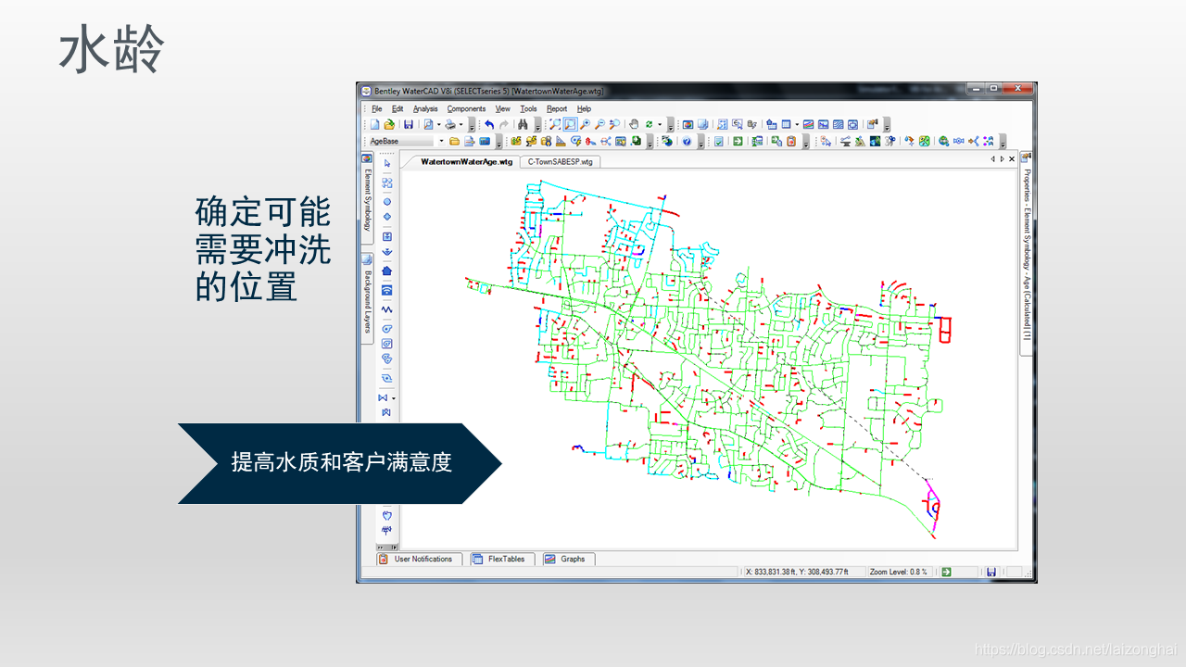Expand the Refresh dropdown arrow
This screenshot has width=1186, height=667.
660,124
